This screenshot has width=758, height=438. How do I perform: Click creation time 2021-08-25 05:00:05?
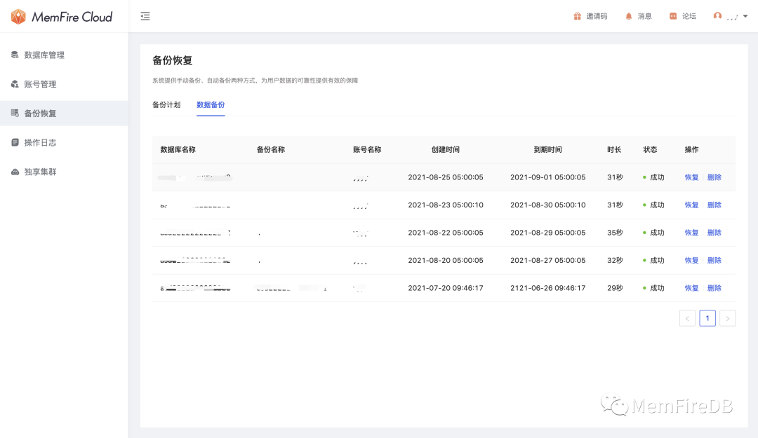pyautogui.click(x=446, y=177)
